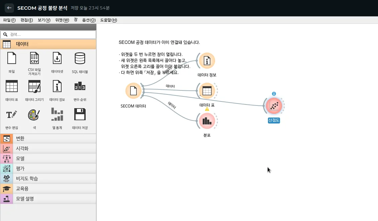Click the workflow title SECOM 공정 불량 분석
The image size is (378, 221).
click(x=42, y=8)
